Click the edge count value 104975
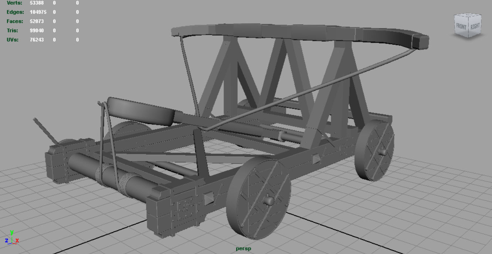 (38, 12)
